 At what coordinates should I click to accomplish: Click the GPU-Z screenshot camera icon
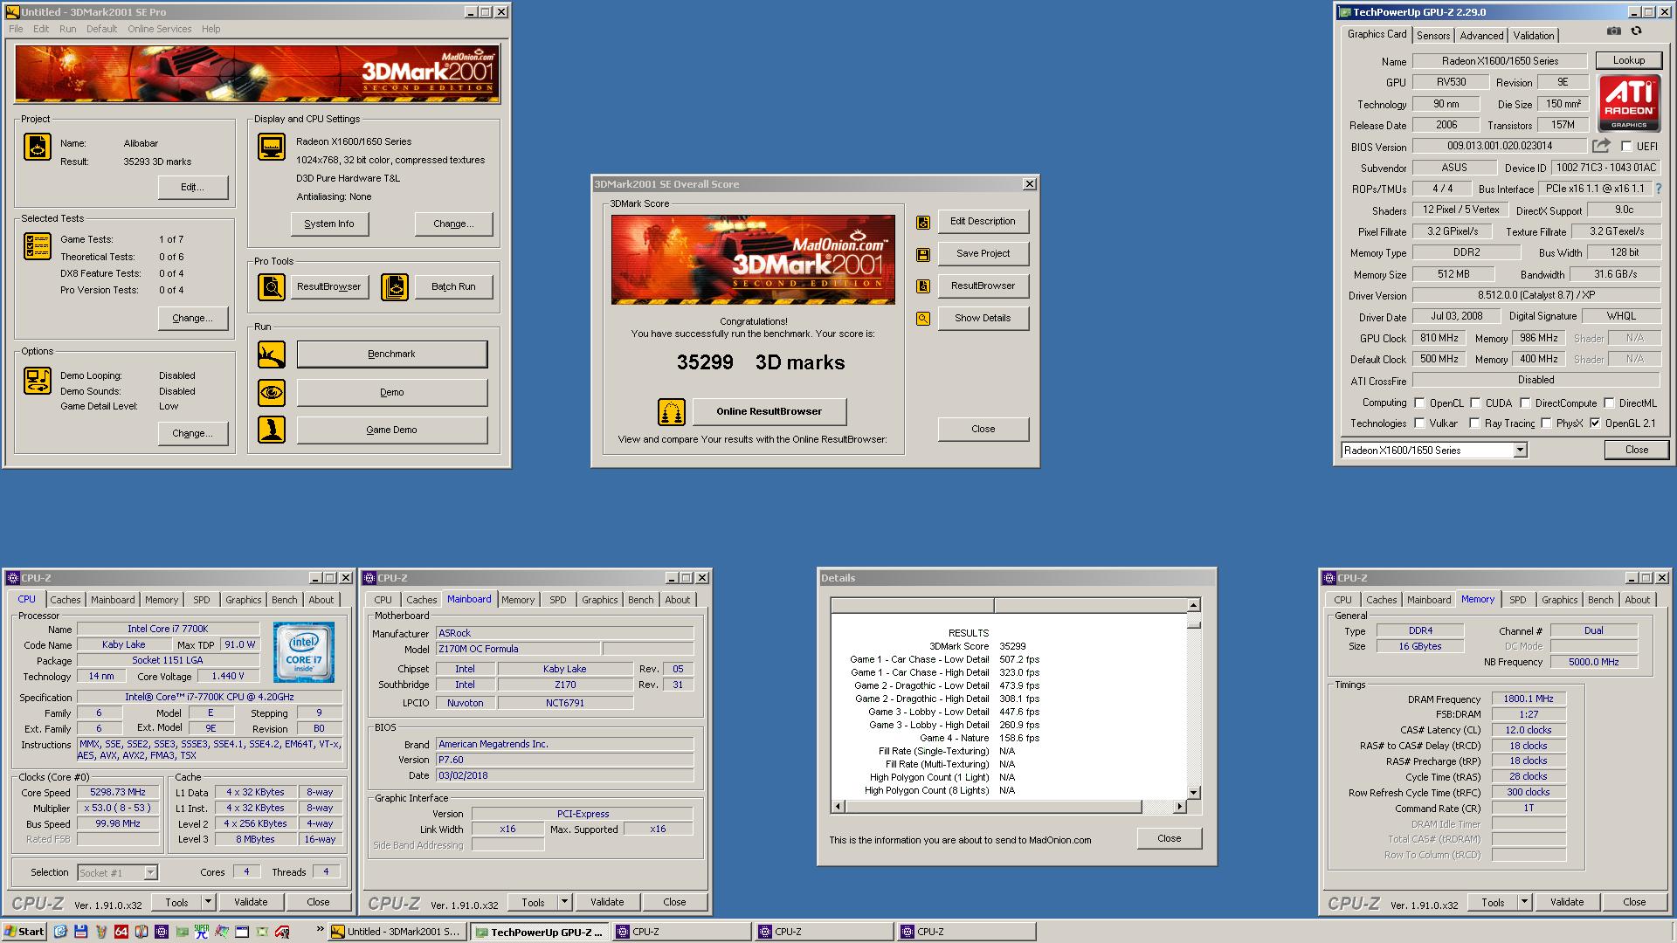coord(1613,31)
